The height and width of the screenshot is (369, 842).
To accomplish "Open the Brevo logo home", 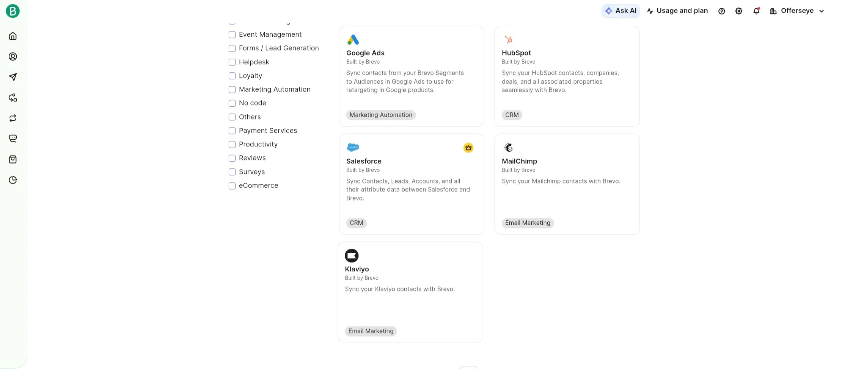I will pos(13,11).
